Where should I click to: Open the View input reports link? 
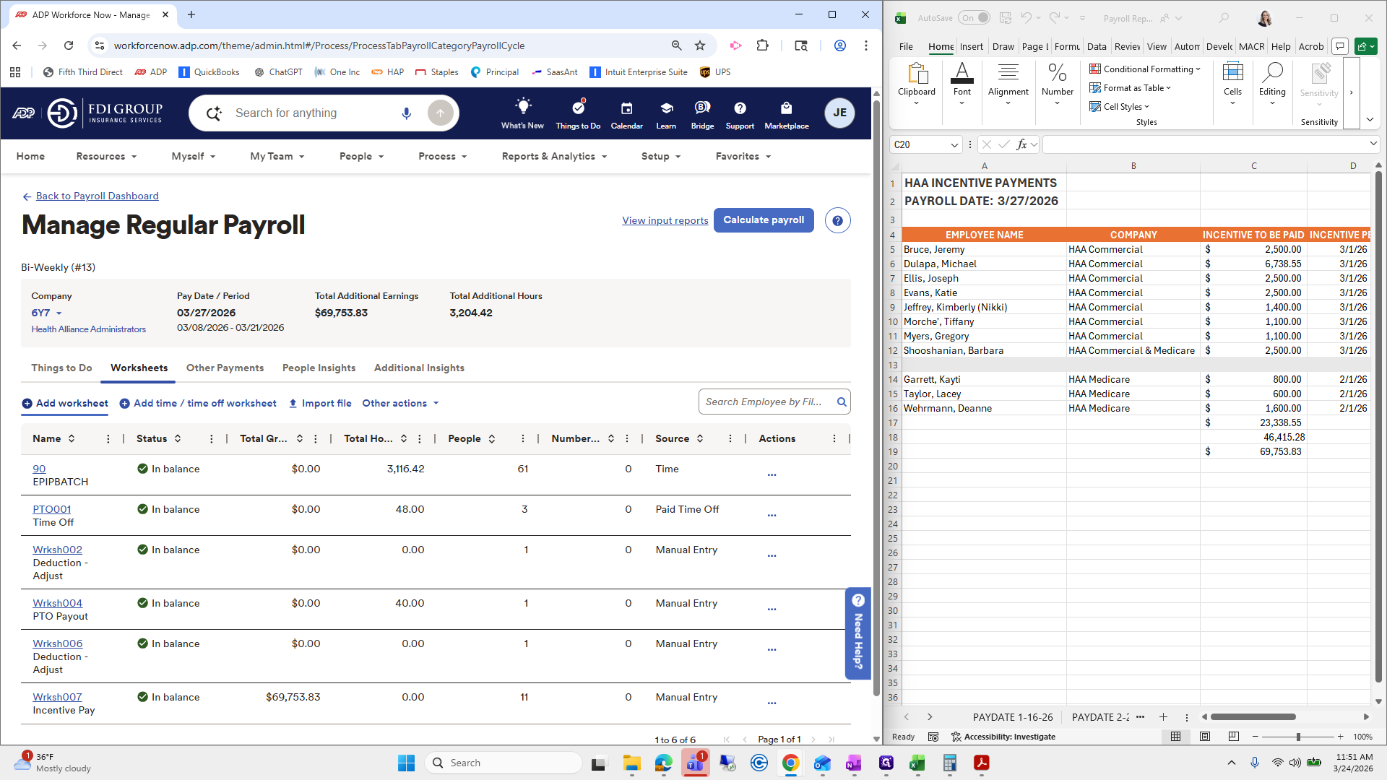[665, 220]
